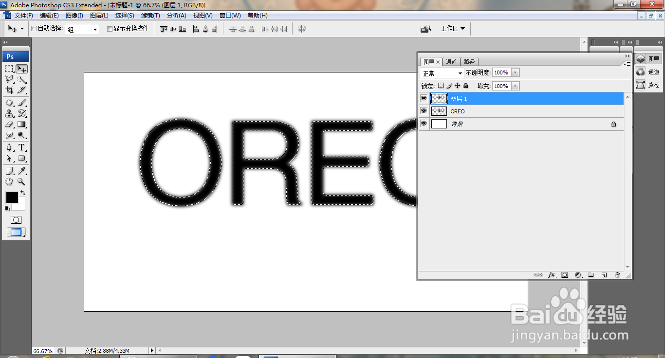The width and height of the screenshot is (665, 358).
Task: Open the Layers panel options menu
Action: [628, 63]
